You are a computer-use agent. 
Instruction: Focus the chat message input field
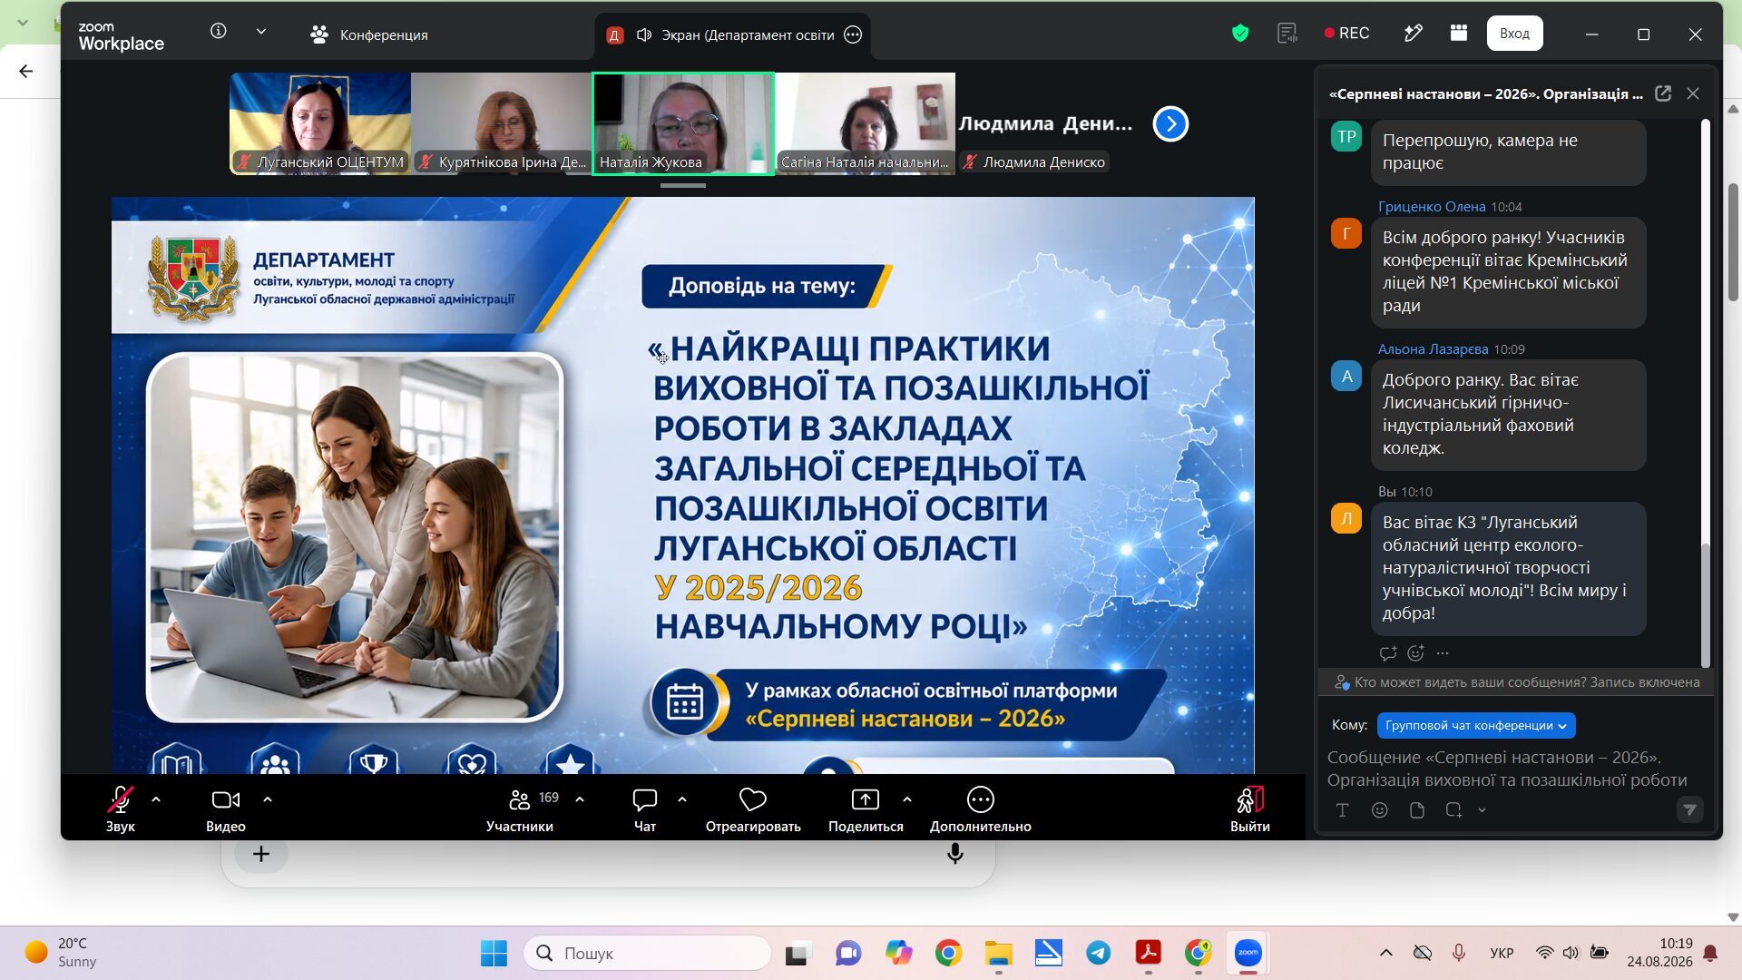1508,769
